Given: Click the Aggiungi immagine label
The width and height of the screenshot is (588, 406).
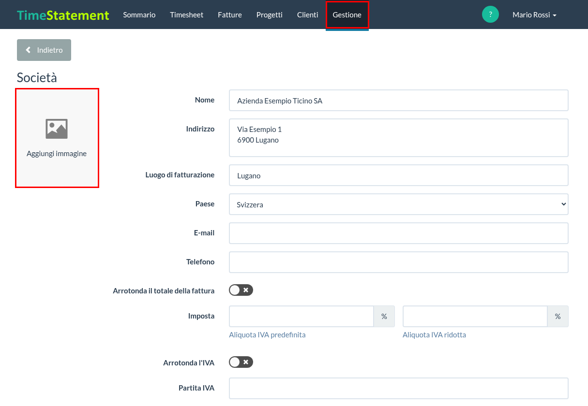Looking at the screenshot, I should click(57, 154).
